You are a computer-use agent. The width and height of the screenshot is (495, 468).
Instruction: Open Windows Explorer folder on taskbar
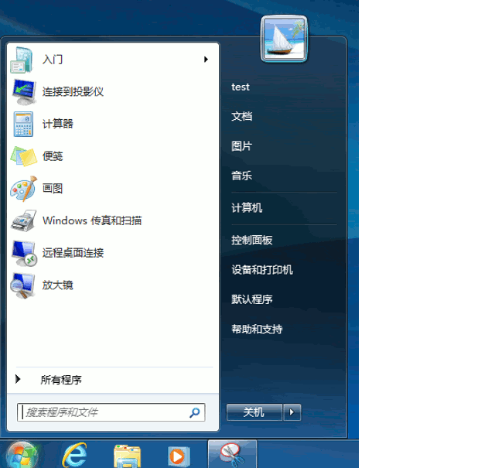[127, 456]
